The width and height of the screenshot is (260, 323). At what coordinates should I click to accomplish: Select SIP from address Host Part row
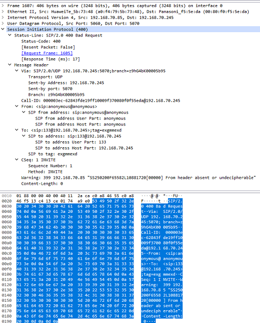point(81,124)
